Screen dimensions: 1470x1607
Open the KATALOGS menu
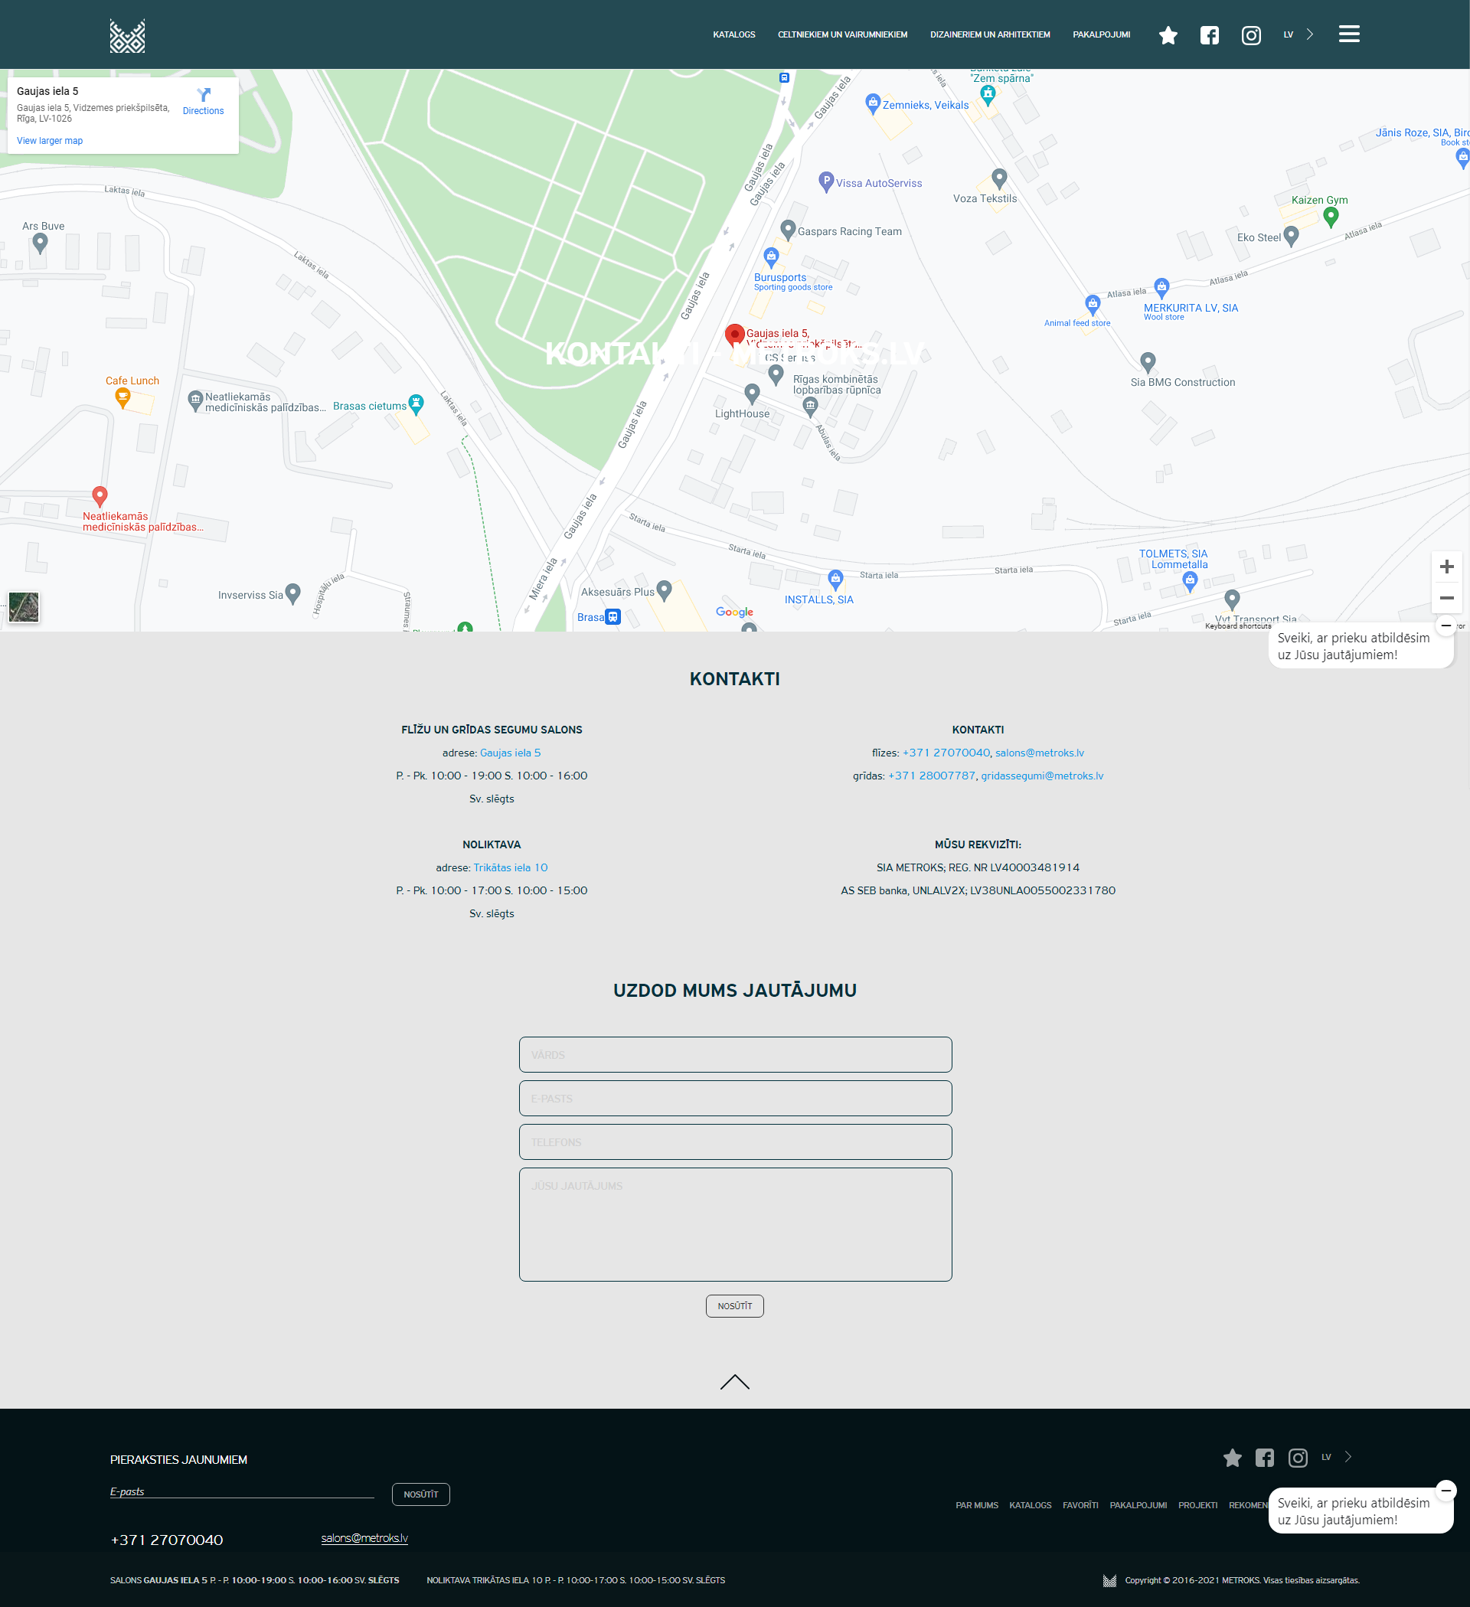pyautogui.click(x=734, y=34)
